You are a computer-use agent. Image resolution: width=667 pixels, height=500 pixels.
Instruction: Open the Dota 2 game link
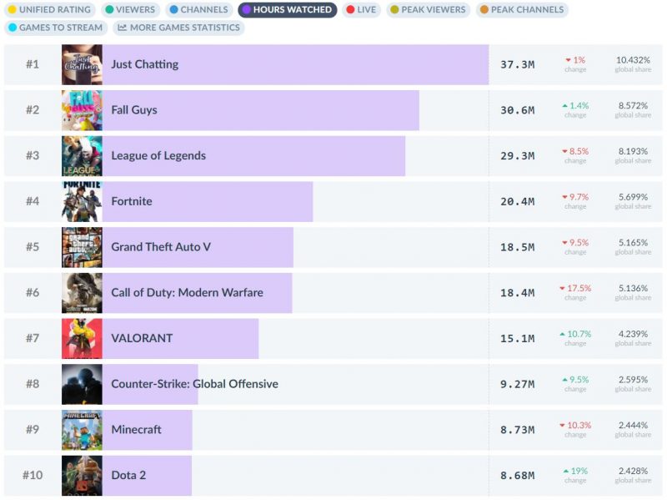tap(128, 475)
